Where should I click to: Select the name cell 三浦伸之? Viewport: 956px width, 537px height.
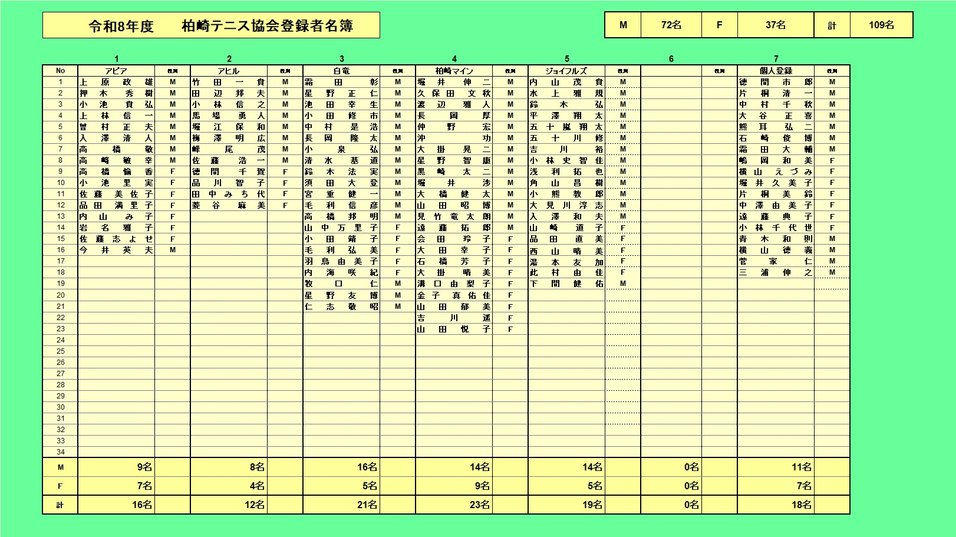tap(776, 272)
